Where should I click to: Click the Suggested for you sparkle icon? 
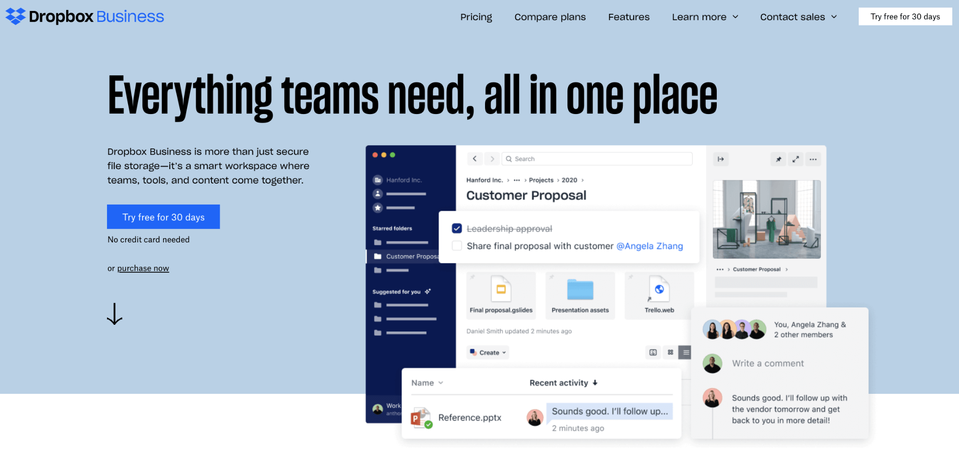[x=427, y=291]
